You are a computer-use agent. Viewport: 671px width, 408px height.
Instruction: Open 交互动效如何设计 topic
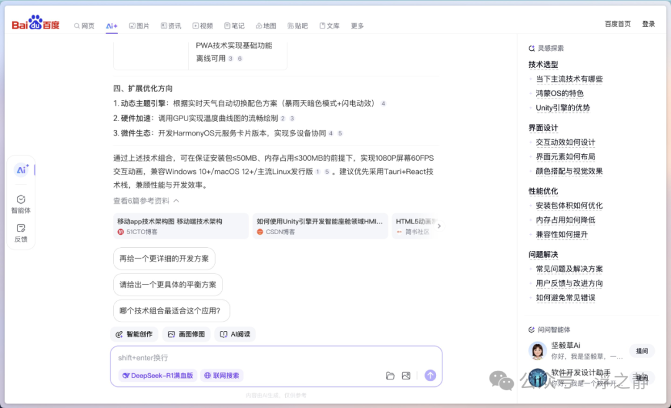click(x=565, y=142)
